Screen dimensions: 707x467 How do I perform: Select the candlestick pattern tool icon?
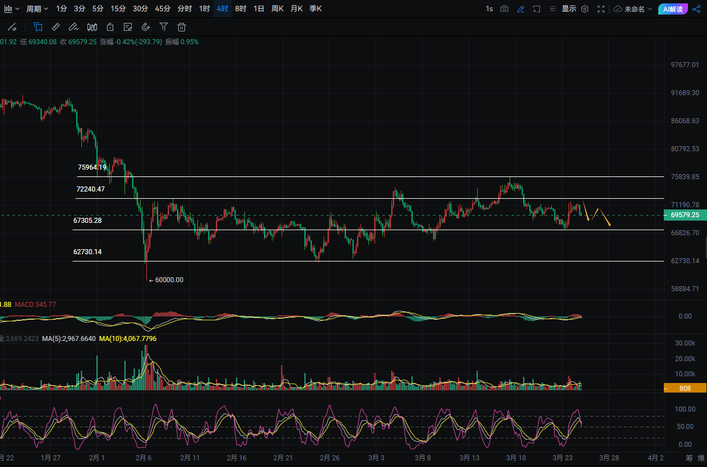pyautogui.click(x=93, y=27)
